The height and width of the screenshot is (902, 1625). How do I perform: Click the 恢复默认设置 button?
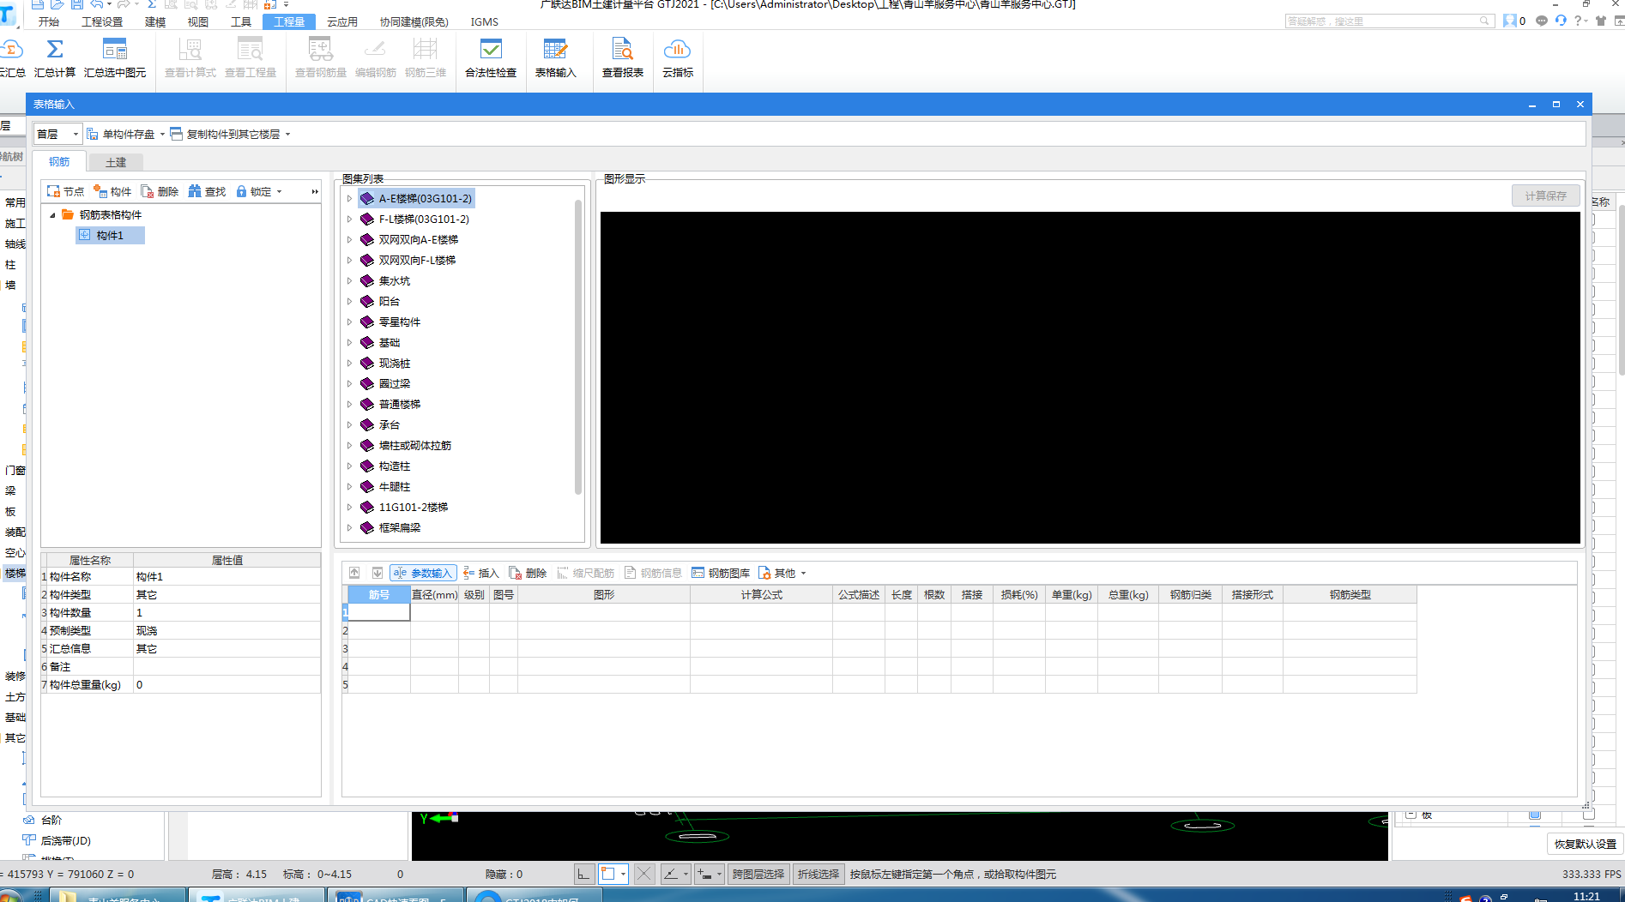[1585, 844]
